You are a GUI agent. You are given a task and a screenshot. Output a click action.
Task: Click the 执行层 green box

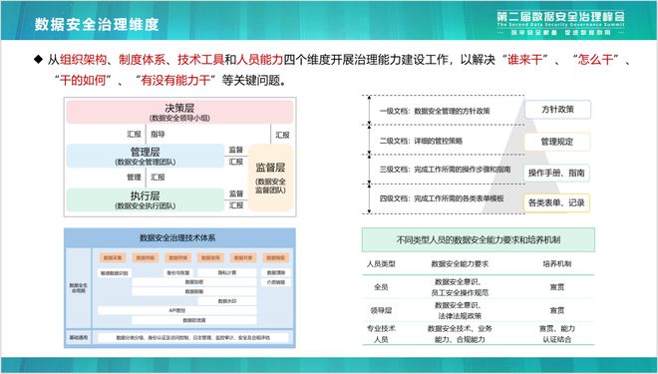tap(146, 199)
